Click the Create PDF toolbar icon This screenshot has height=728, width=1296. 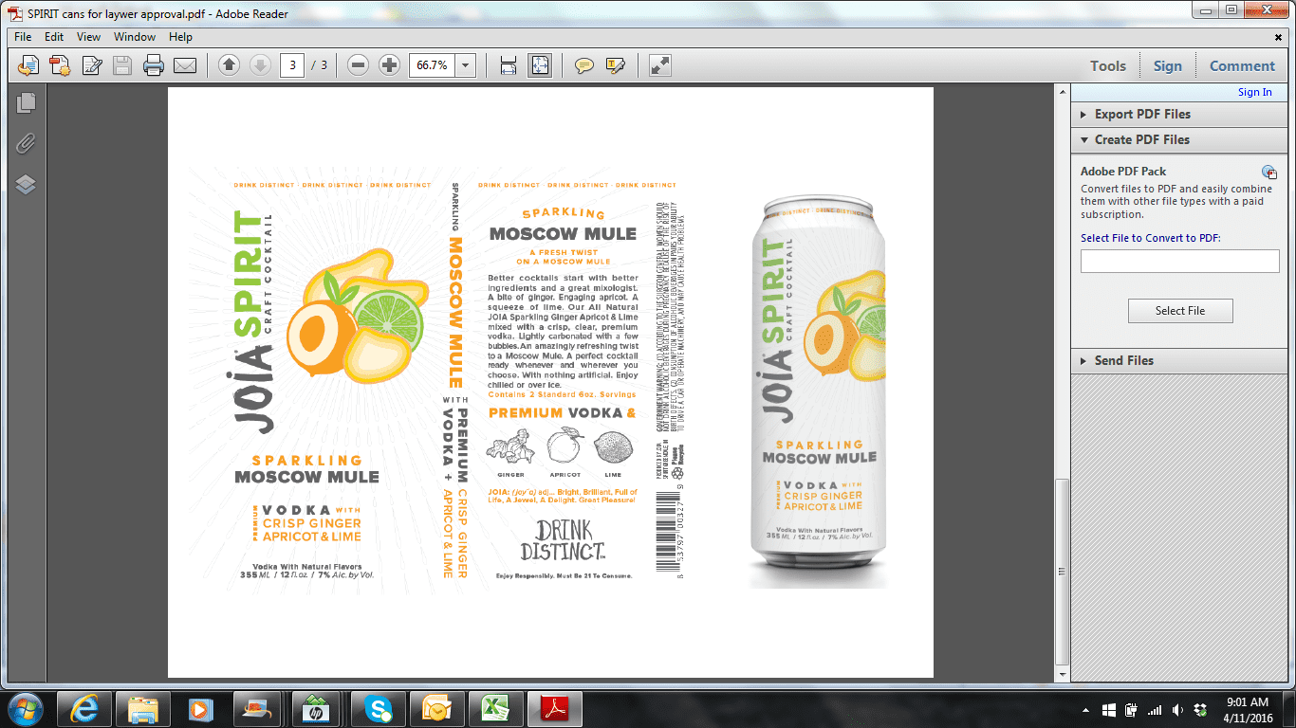tap(60, 65)
